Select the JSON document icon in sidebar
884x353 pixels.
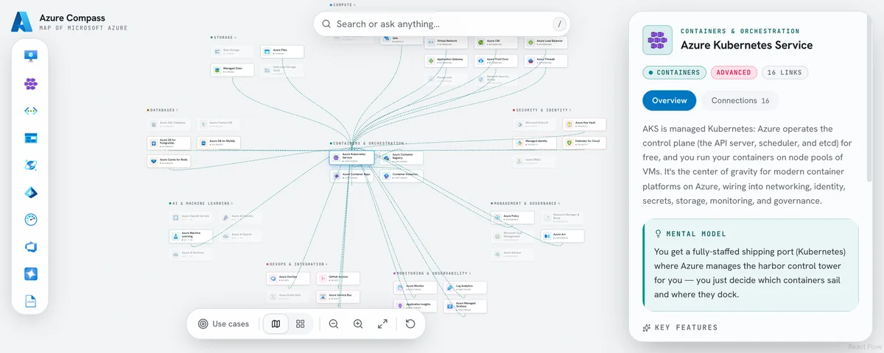[31, 301]
